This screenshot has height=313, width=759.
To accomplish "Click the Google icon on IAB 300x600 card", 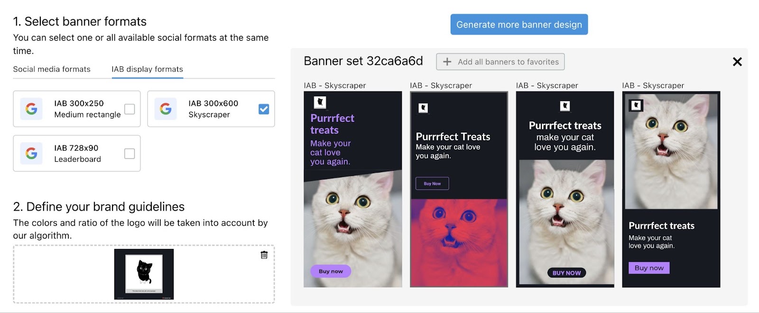I will [x=166, y=109].
